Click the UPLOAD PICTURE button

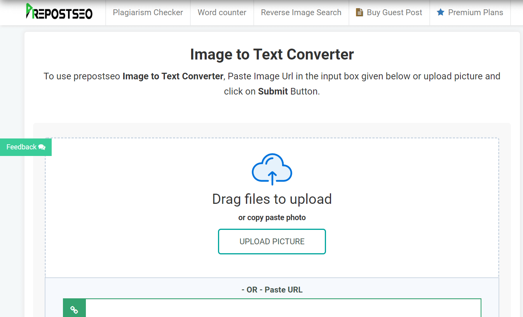272,241
